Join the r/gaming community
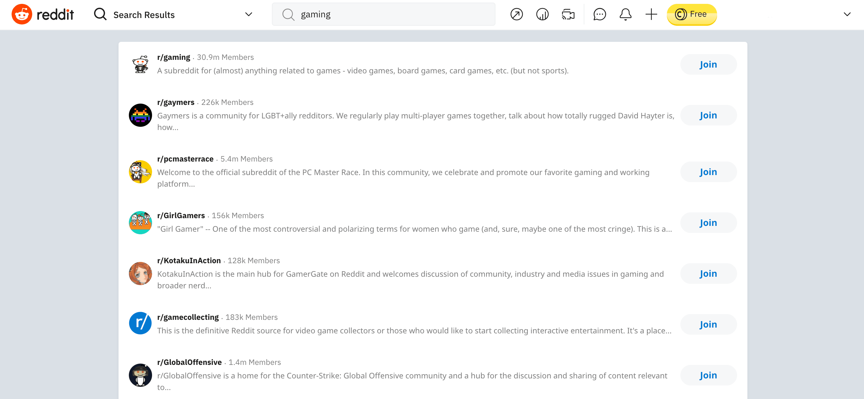Image resolution: width=864 pixels, height=399 pixels. tap(708, 64)
